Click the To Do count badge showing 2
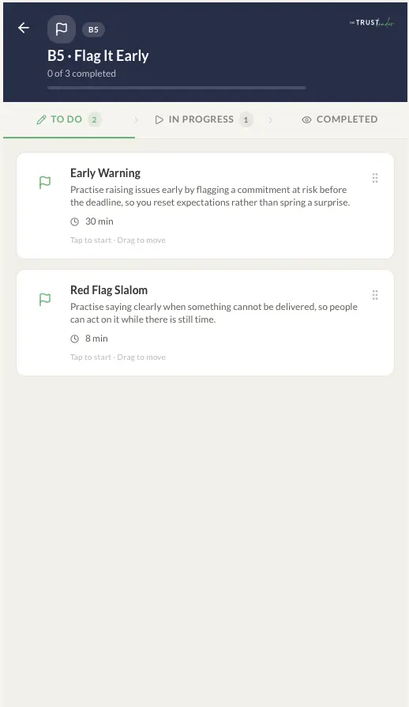The height and width of the screenshot is (707, 409). tap(95, 119)
